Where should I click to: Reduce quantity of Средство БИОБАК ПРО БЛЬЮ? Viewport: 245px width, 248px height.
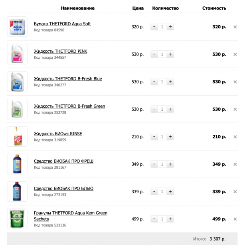pos(154,192)
